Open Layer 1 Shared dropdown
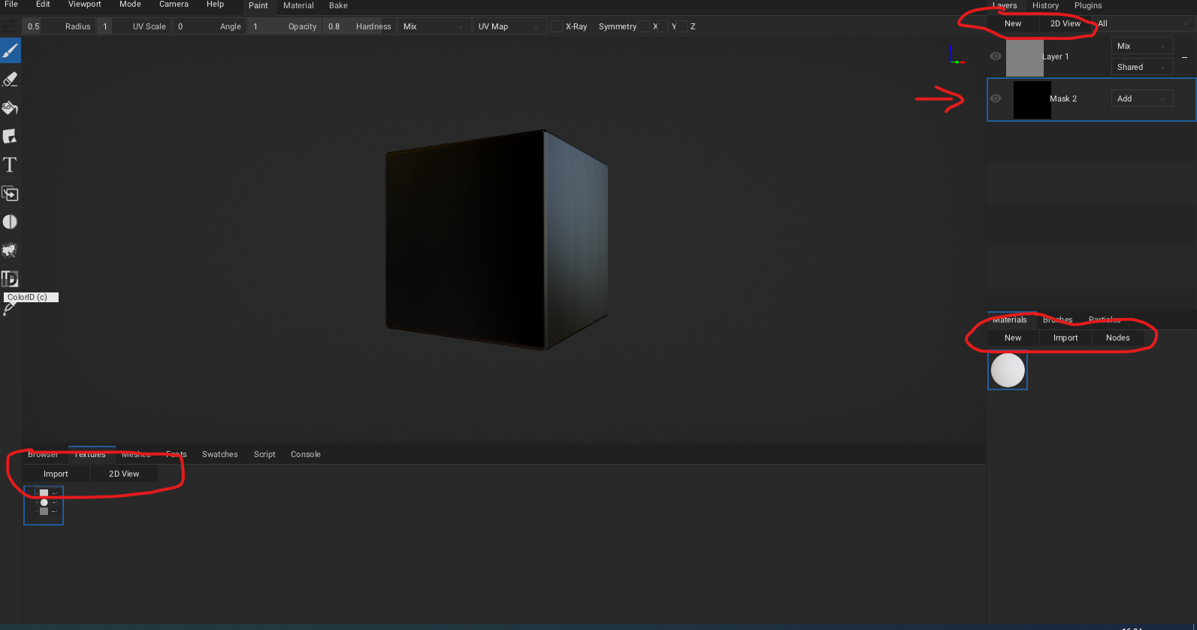Screen dimensions: 1197x630 click(x=1142, y=67)
